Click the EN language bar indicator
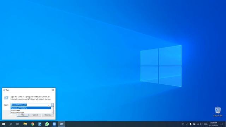Image resolution: width=226 pixels, height=127 pixels. tap(183, 124)
